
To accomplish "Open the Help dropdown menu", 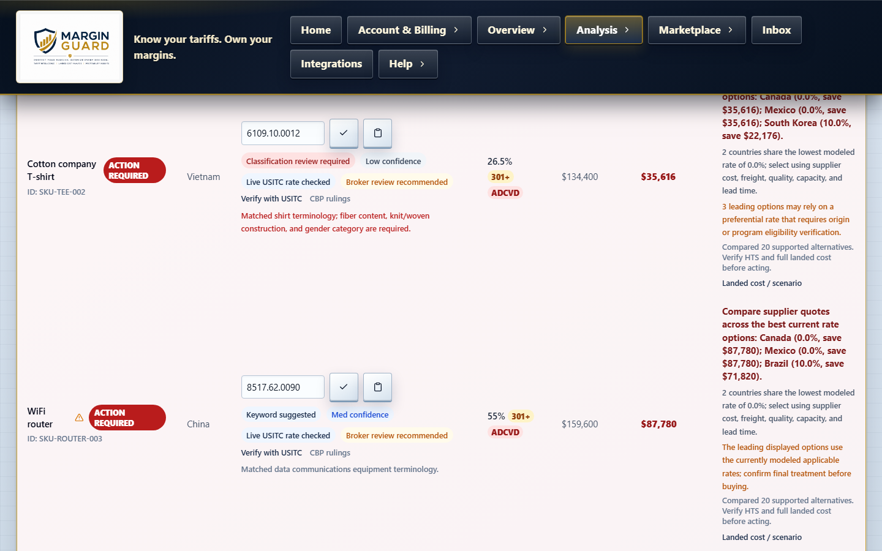I will (408, 64).
